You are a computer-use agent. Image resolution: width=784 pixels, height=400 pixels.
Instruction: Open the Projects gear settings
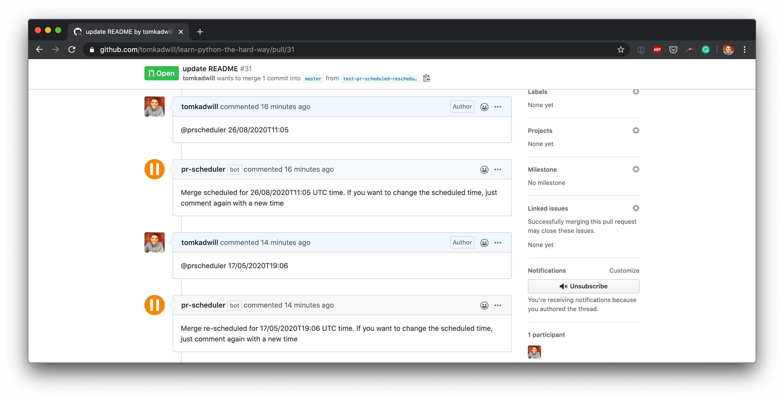635,131
